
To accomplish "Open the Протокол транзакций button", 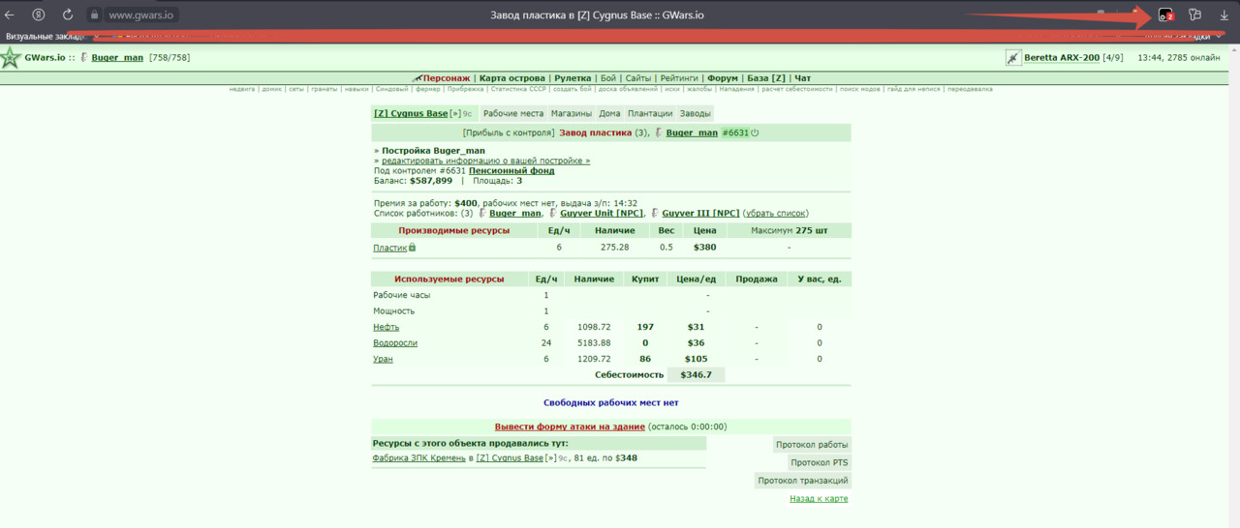I will [x=803, y=481].
